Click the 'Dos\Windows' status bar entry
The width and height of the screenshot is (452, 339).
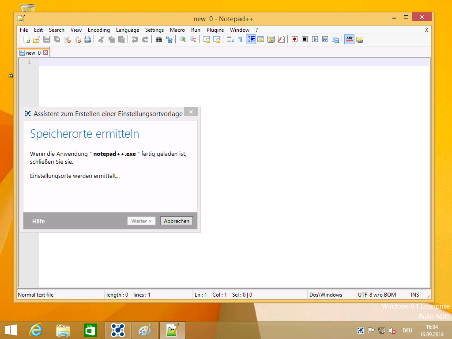pos(326,295)
